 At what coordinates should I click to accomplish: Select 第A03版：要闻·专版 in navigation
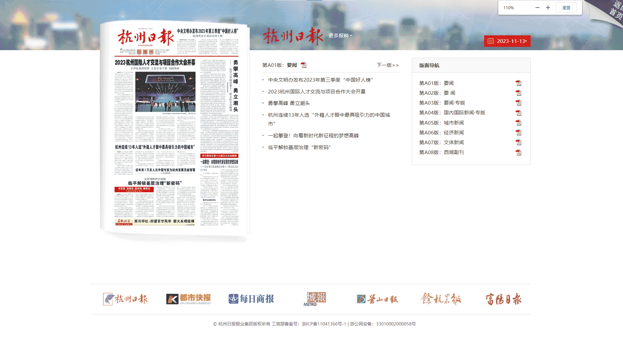click(x=442, y=103)
